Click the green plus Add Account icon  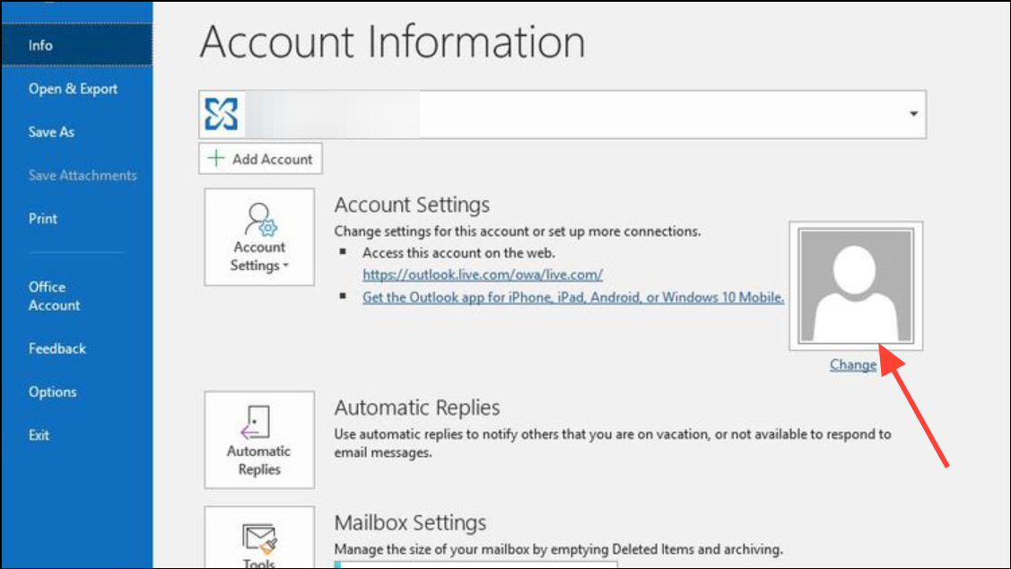coord(216,159)
